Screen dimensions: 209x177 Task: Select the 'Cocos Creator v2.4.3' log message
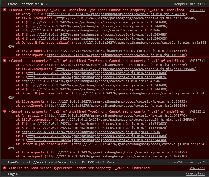click(x=27, y=4)
